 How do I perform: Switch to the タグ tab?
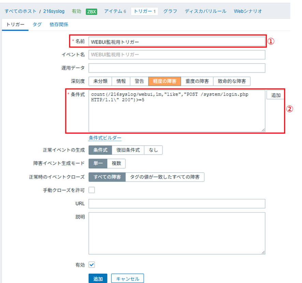(x=37, y=25)
